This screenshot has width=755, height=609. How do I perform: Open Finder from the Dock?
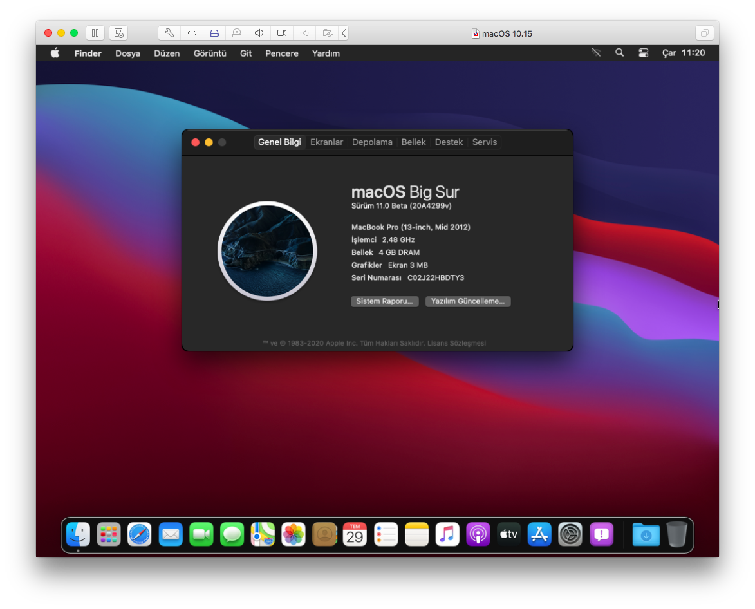click(x=78, y=534)
